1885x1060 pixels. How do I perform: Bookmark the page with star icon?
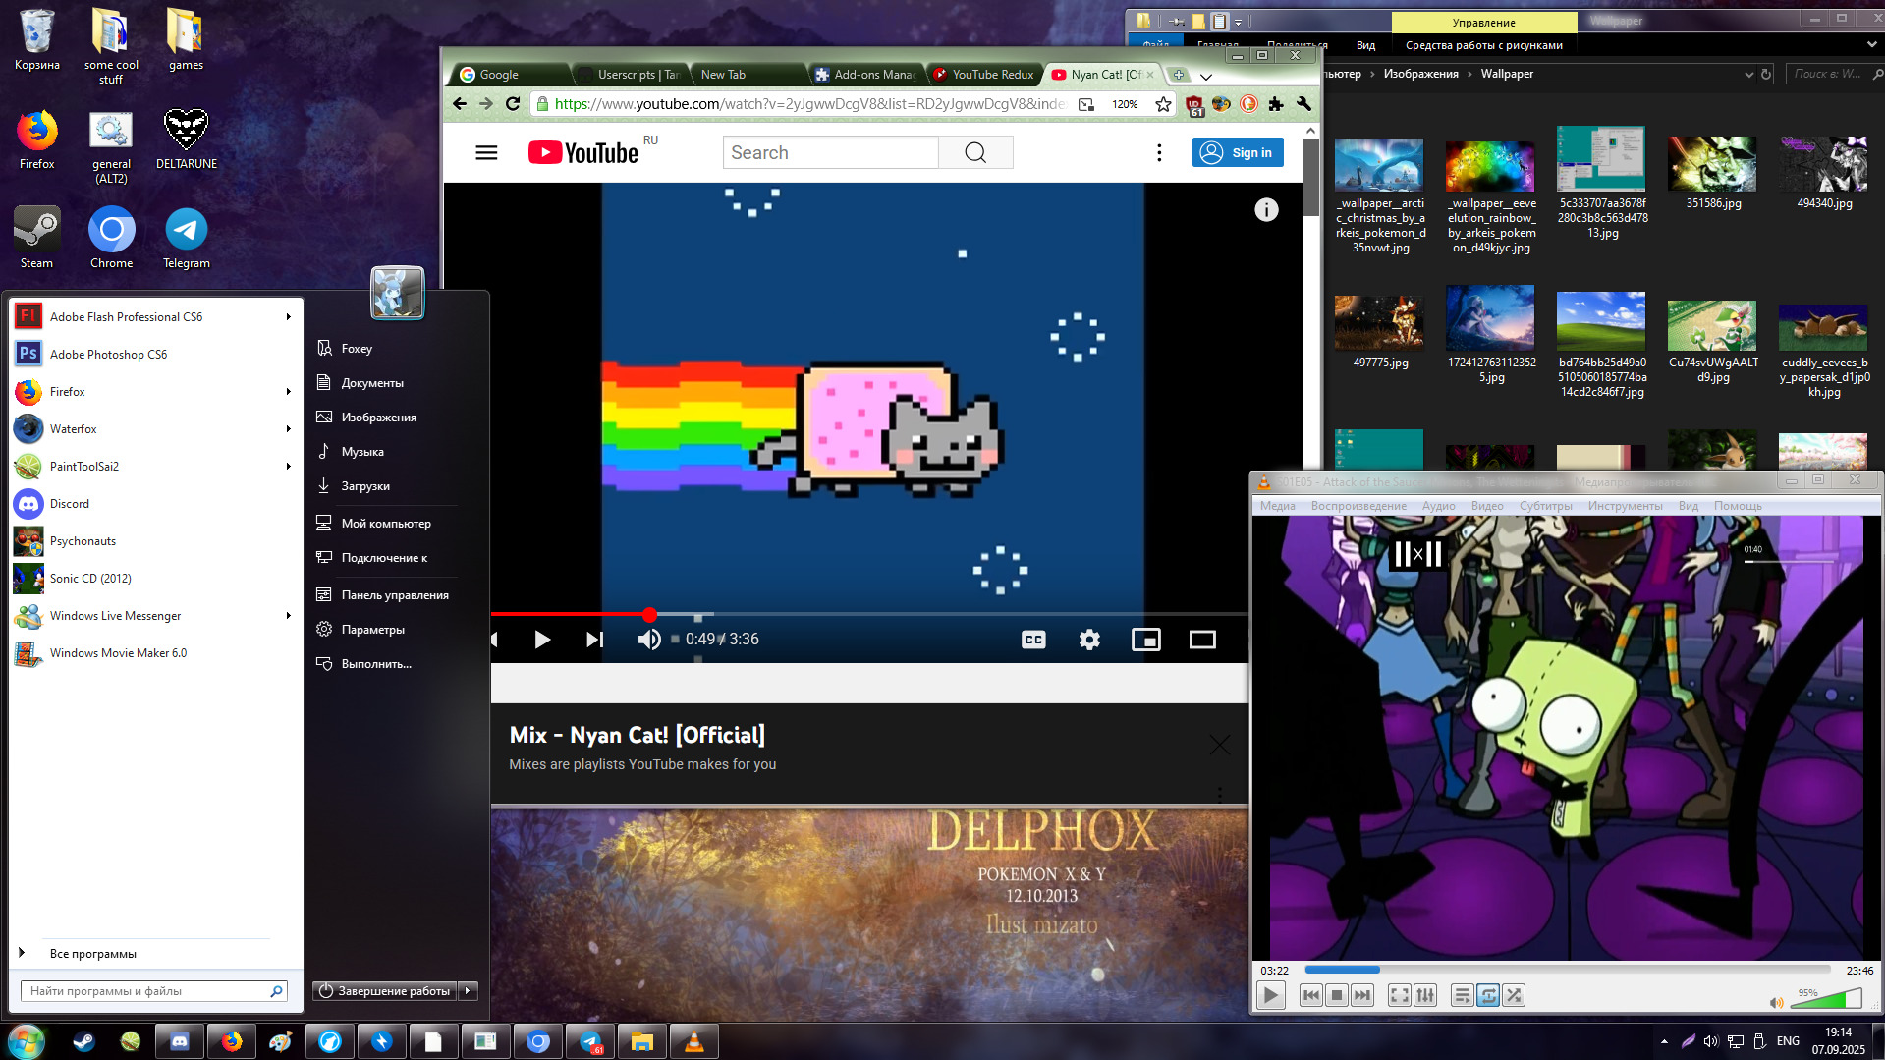1163,104
